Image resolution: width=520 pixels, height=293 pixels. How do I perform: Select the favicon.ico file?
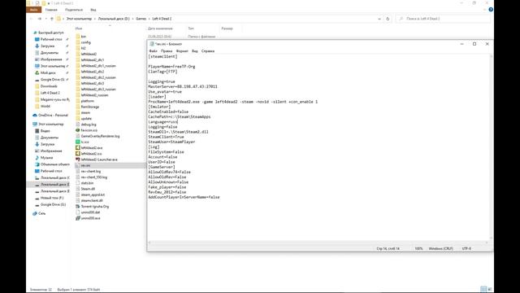89,130
